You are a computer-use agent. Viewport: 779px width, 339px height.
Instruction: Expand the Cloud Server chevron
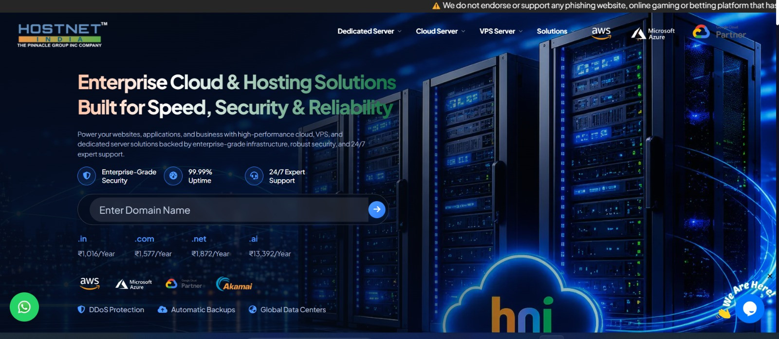464,31
